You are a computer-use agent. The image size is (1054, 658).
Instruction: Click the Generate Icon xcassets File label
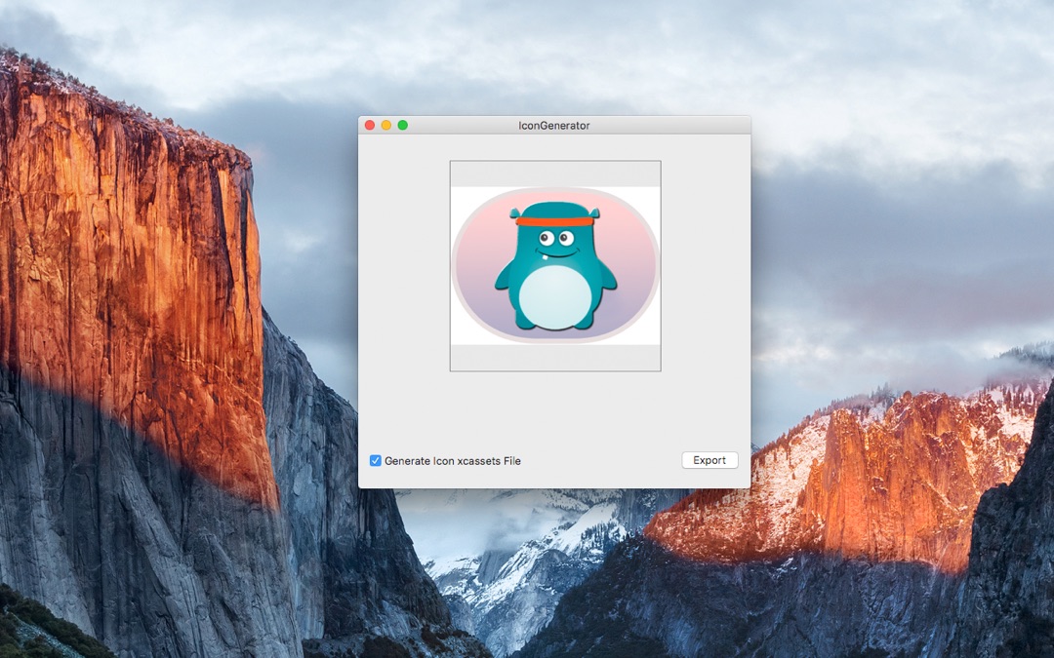point(452,460)
